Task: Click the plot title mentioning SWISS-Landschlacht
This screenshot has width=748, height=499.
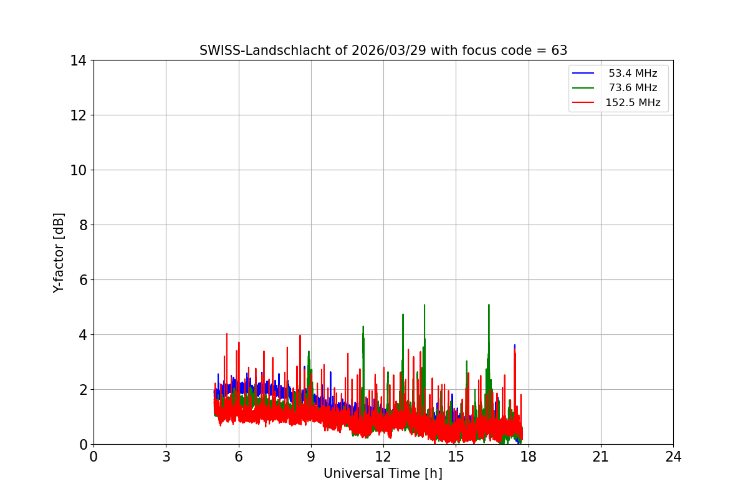Action: tap(383, 51)
